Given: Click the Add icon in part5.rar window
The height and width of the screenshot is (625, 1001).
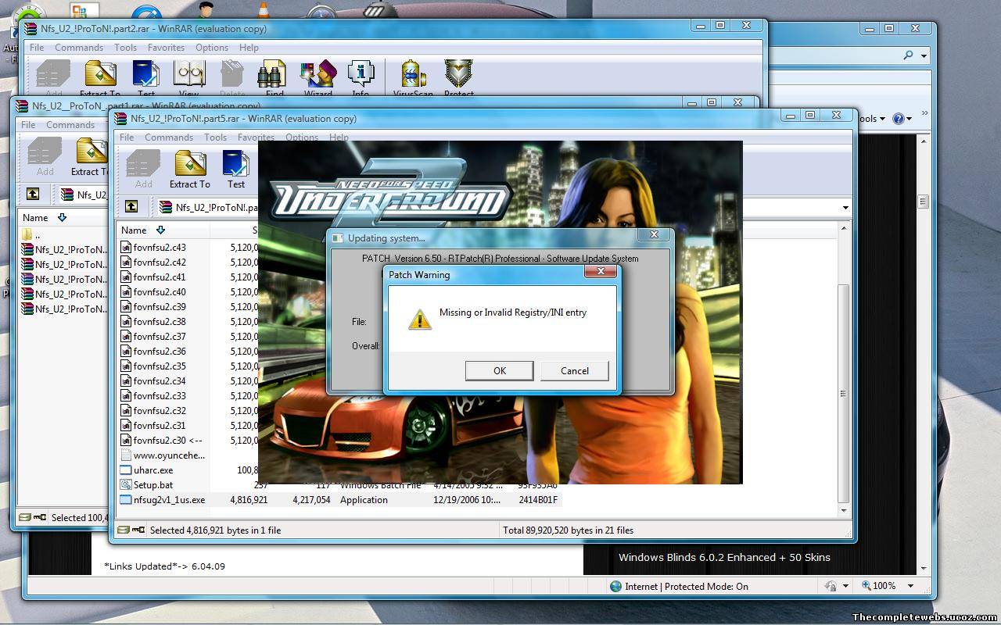Looking at the screenshot, I should point(143,170).
